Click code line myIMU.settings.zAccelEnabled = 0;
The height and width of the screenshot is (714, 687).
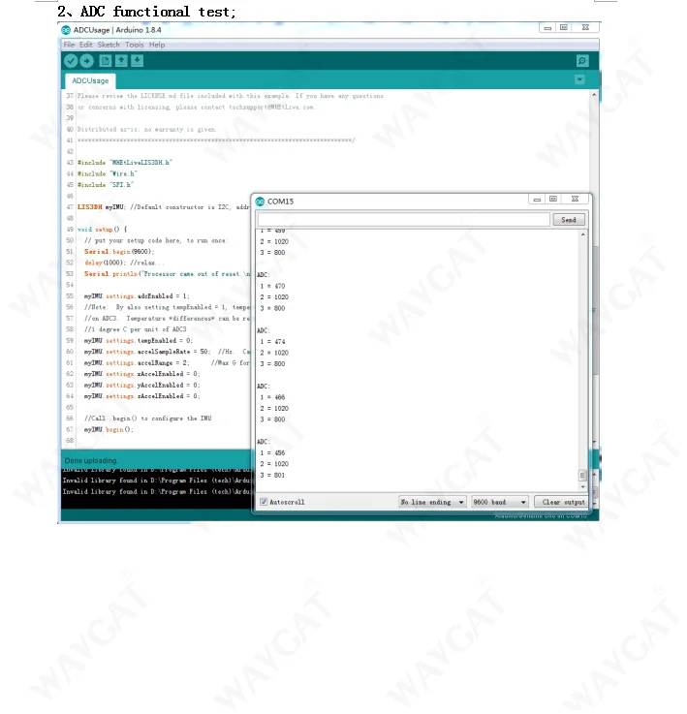pos(141,396)
